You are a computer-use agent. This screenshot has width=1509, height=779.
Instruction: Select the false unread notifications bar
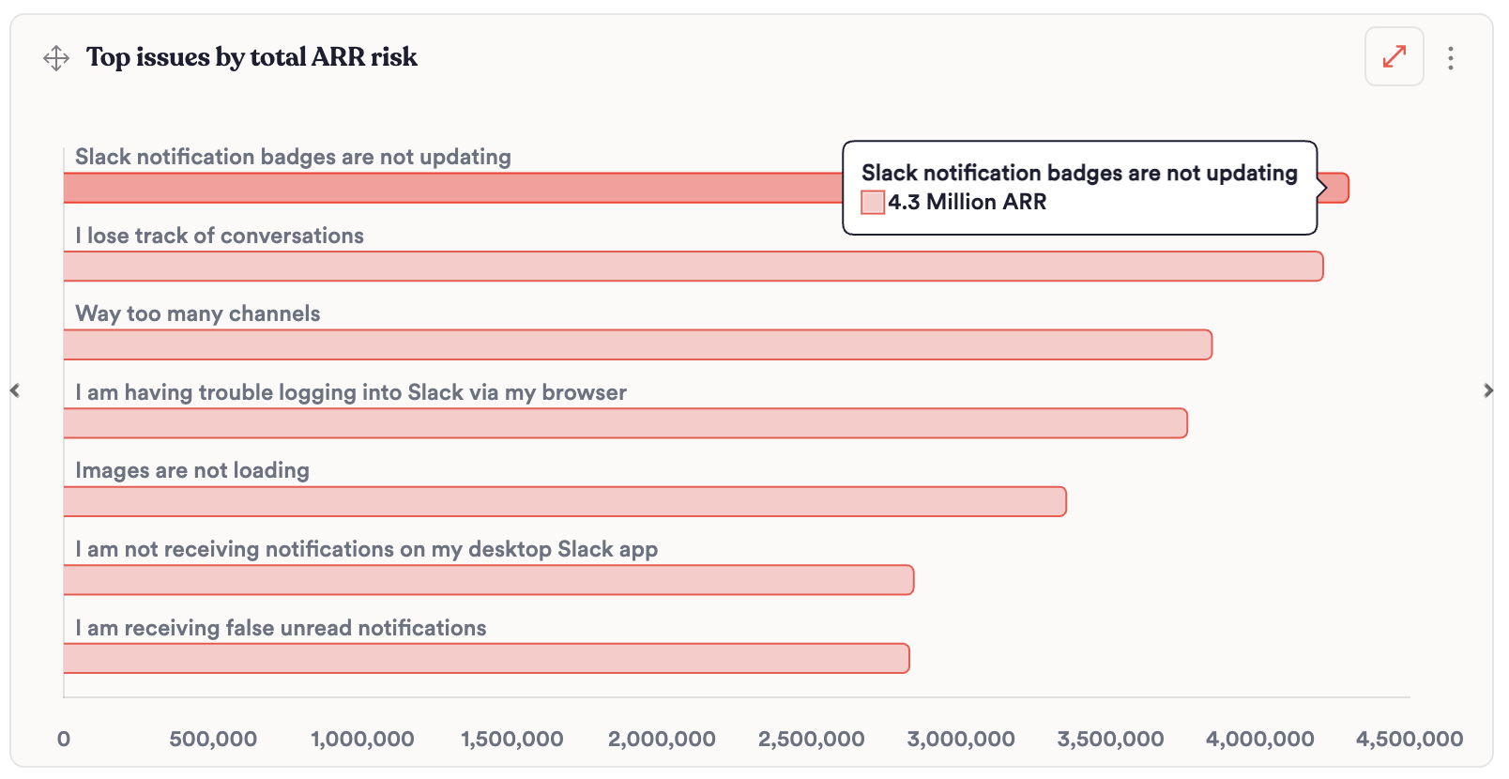(486, 659)
